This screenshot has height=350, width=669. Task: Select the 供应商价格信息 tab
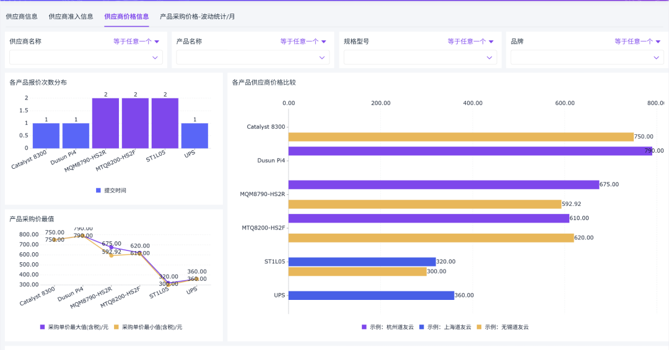[126, 17]
